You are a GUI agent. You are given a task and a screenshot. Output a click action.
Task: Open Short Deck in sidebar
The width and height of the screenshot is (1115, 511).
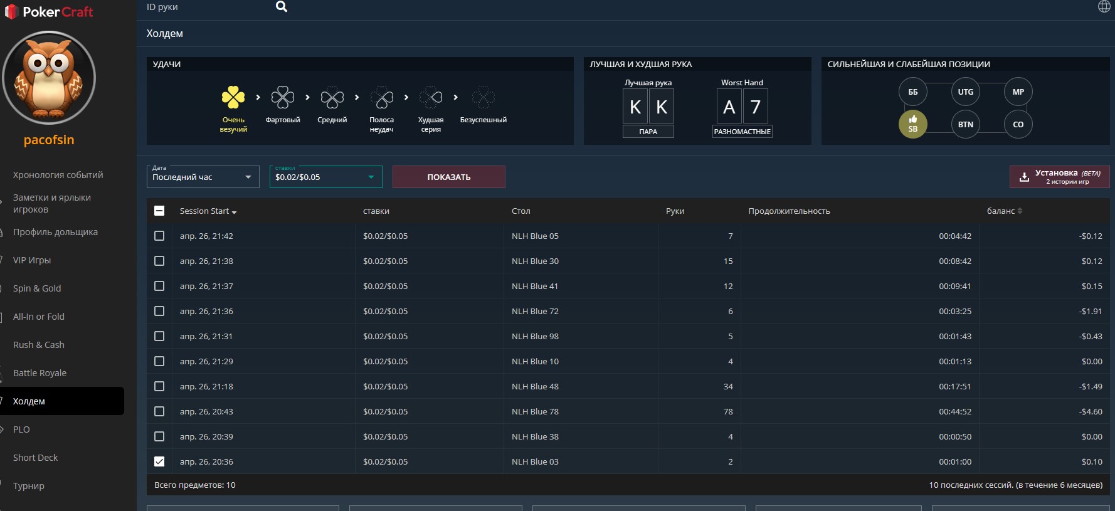[35, 458]
